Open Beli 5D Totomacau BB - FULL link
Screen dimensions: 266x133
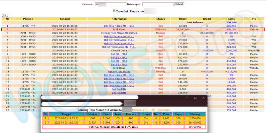[x=119, y=47]
